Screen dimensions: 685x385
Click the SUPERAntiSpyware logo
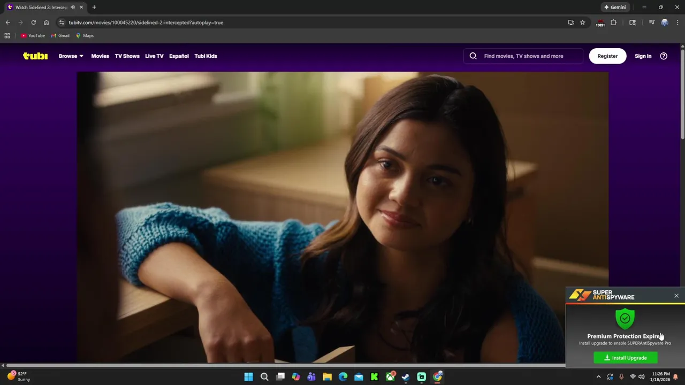(602, 295)
